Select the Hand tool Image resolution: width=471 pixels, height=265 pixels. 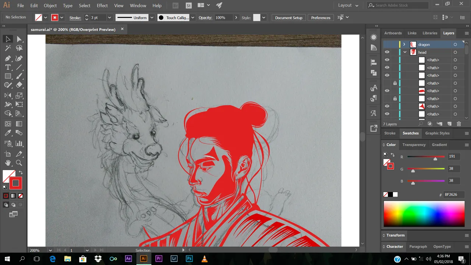(8, 163)
